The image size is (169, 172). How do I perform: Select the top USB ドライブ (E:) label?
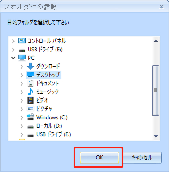[45, 50]
